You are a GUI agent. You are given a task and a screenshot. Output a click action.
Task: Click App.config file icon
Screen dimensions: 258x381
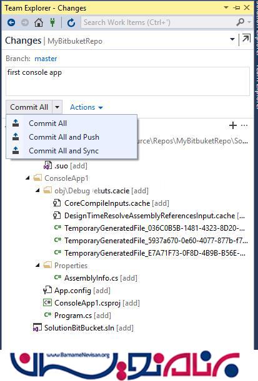click(x=47, y=290)
